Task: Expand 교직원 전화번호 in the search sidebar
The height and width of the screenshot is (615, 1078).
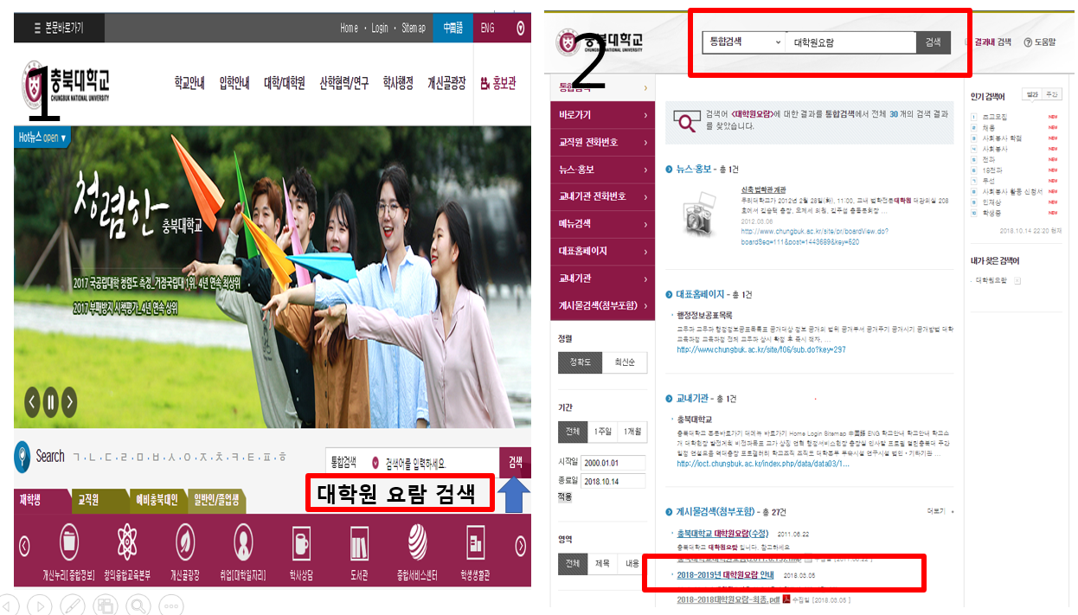Action: coord(602,142)
